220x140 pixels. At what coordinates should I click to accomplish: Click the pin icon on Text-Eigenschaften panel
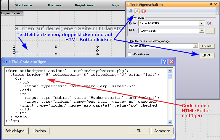coord(211,4)
